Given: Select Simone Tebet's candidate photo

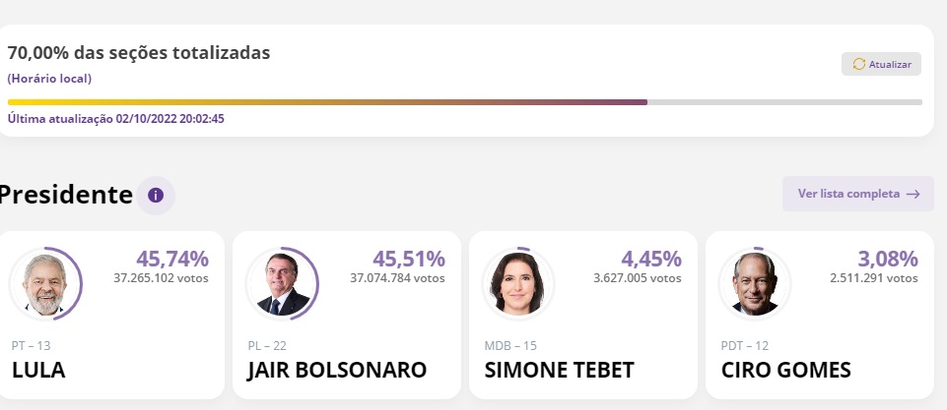Looking at the screenshot, I should (x=518, y=282).
